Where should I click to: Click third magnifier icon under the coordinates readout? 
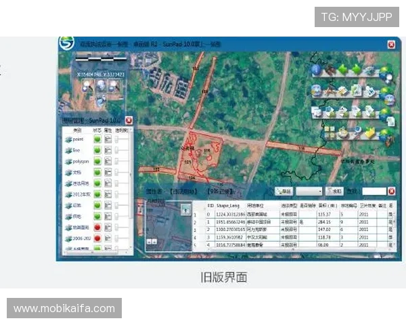pyautogui.click(x=114, y=85)
